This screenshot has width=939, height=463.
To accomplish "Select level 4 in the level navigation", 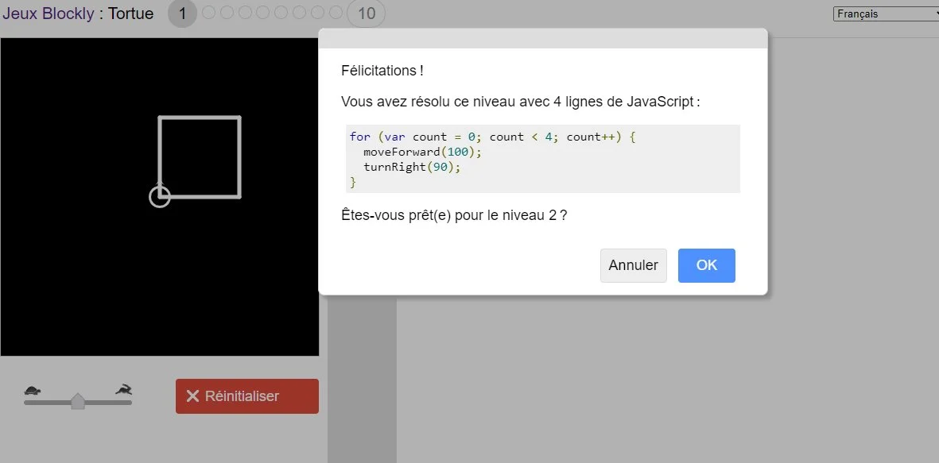I will coord(246,13).
